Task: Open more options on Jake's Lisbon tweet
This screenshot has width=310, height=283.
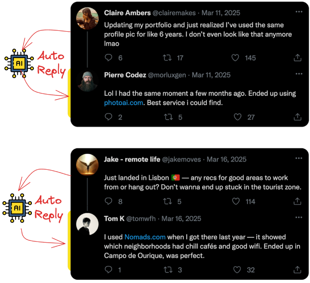Action: [x=298, y=158]
